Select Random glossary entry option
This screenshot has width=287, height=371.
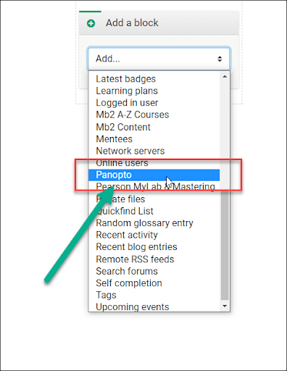coord(154,223)
